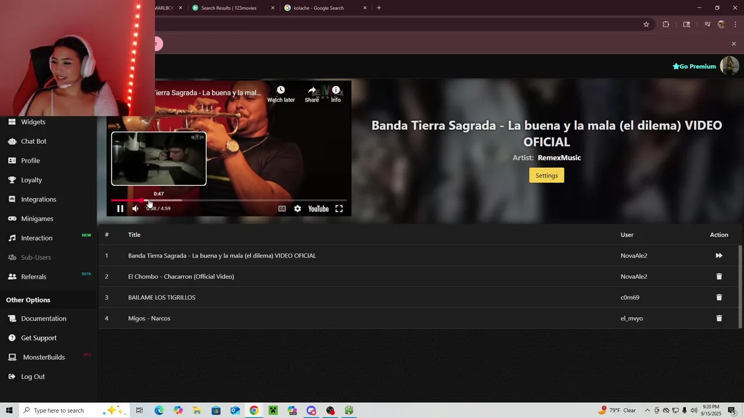Click the Referrals people icon
Viewport: 744px width, 418px height.
click(x=12, y=277)
